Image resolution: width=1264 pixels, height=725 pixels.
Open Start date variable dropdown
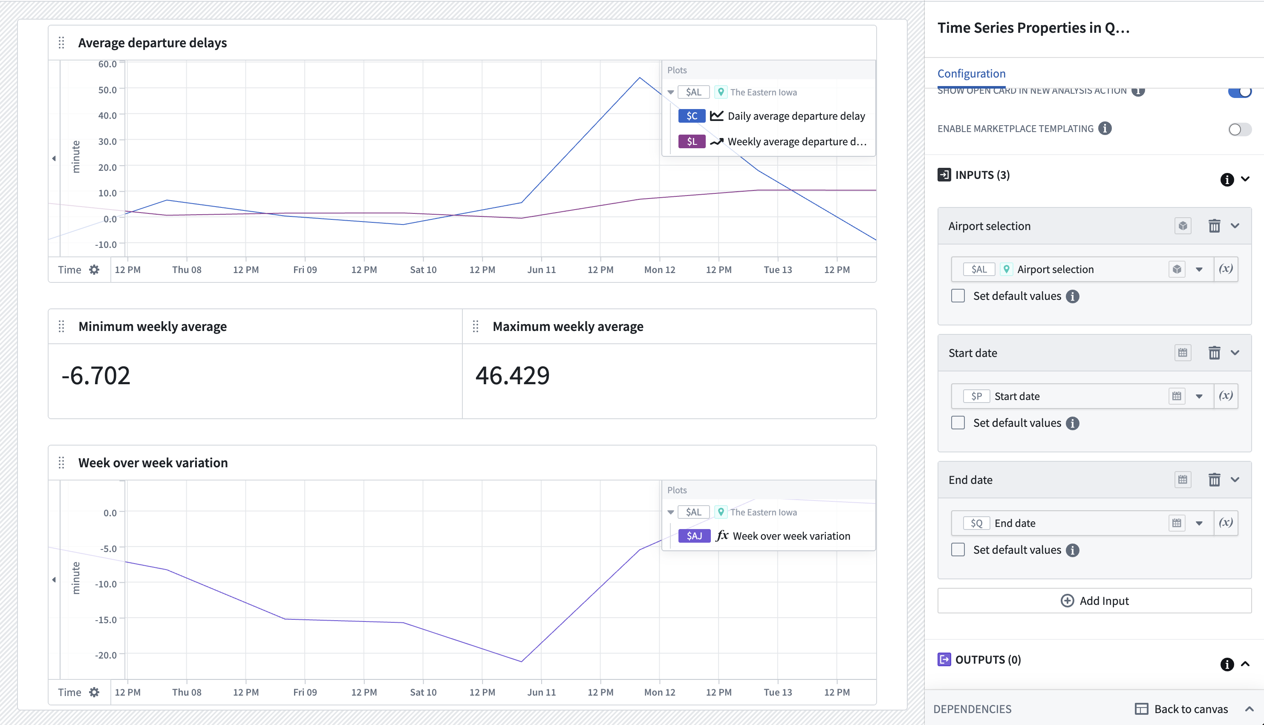click(x=1200, y=396)
